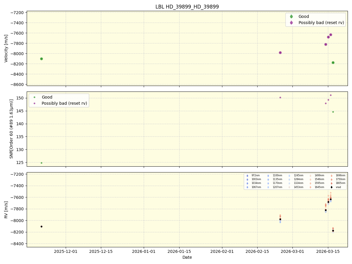Click the vrad legend label text
352x264 pixels.
(338, 187)
